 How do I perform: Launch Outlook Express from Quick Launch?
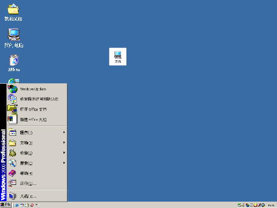pyautogui.click(x=22, y=205)
